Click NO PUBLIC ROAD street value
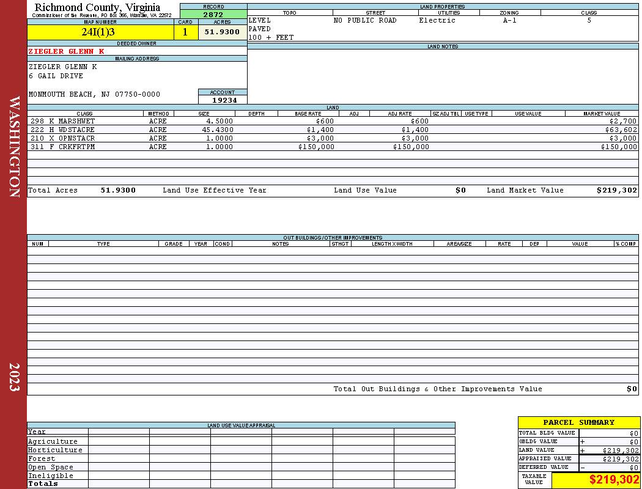 click(x=365, y=20)
